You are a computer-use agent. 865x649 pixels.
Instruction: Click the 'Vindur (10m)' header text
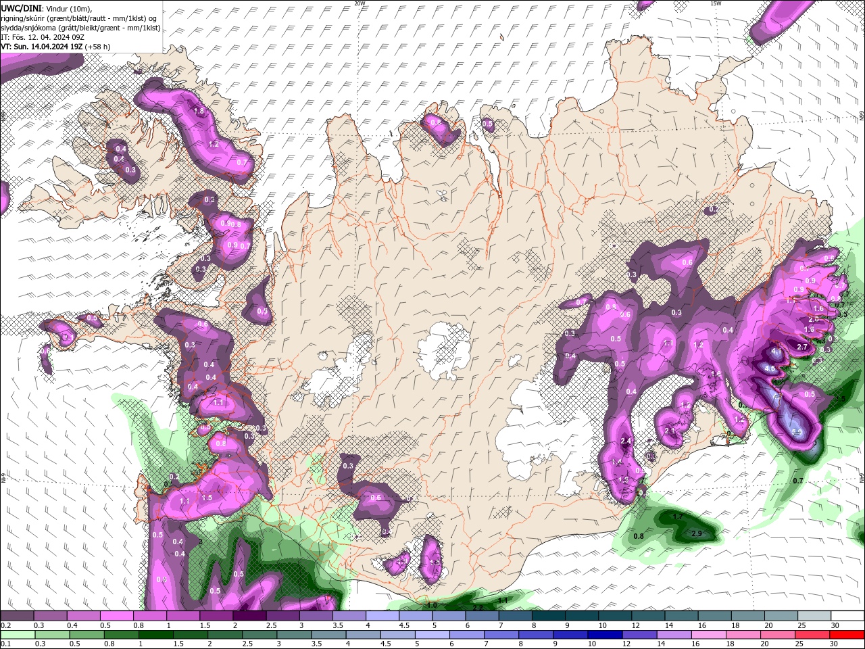[68, 8]
